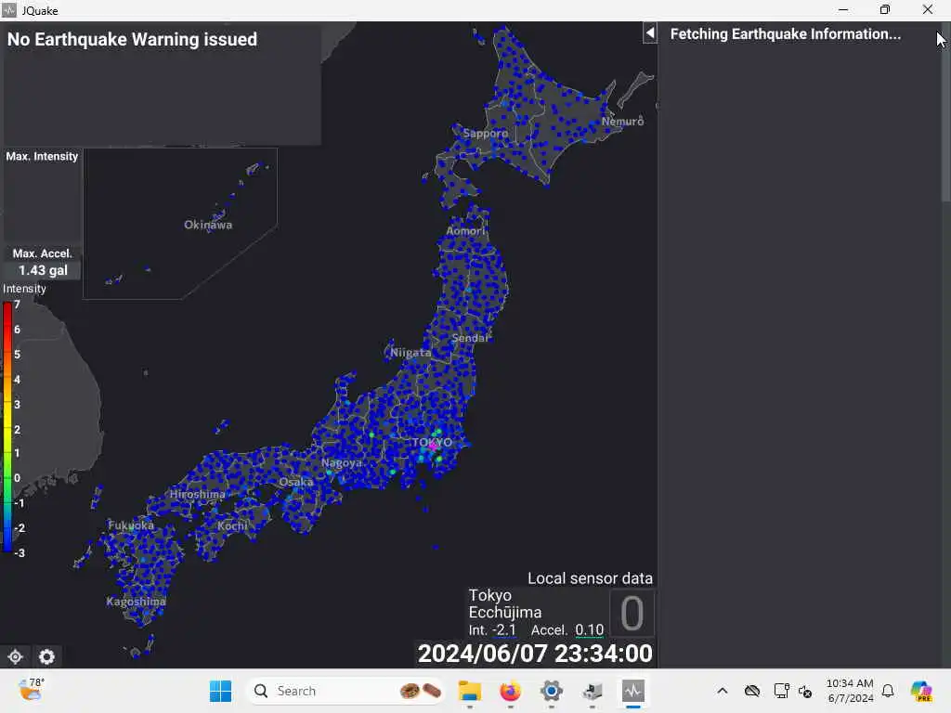951x713 pixels.
Task: Click the Nemuro city label
Action: click(x=622, y=122)
